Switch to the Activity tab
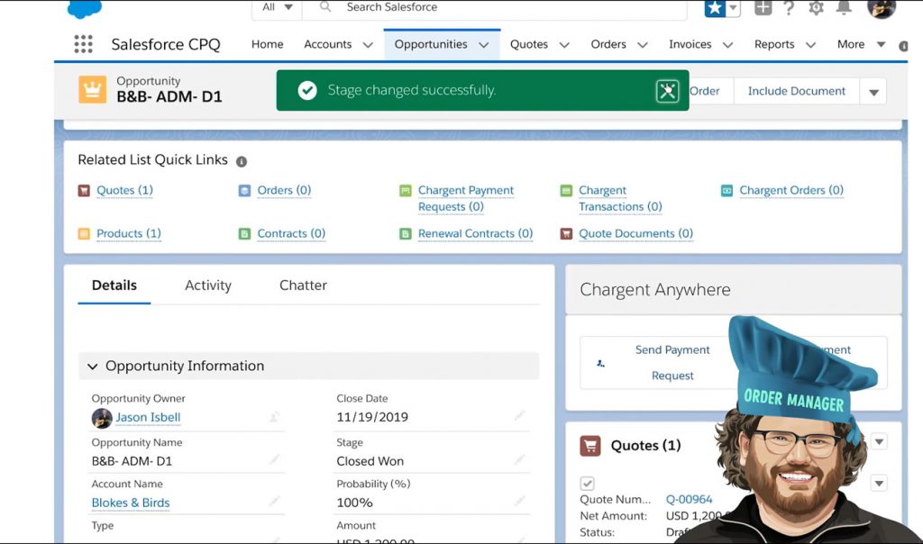923x544 pixels. pos(208,286)
